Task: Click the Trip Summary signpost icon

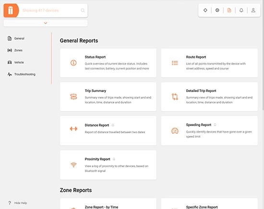Action: point(73,97)
